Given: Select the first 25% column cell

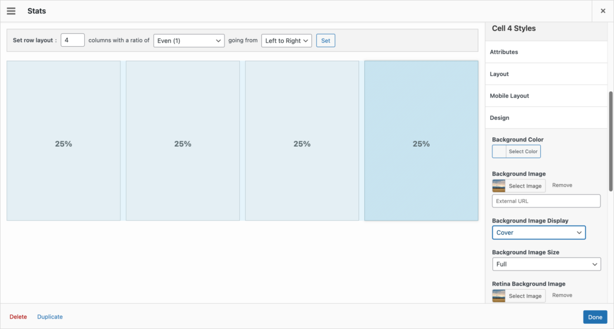Looking at the screenshot, I should [64, 141].
